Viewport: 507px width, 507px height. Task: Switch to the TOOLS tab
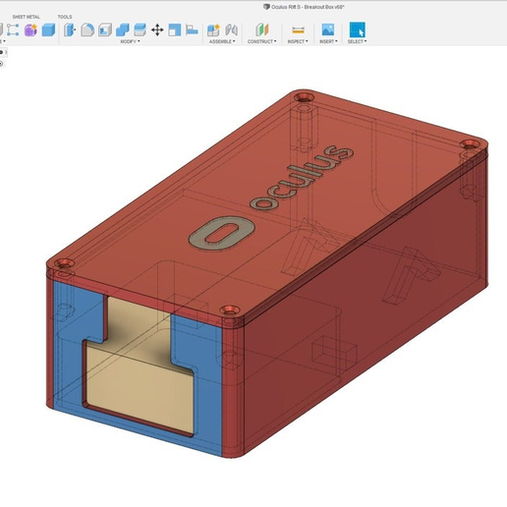[x=65, y=17]
